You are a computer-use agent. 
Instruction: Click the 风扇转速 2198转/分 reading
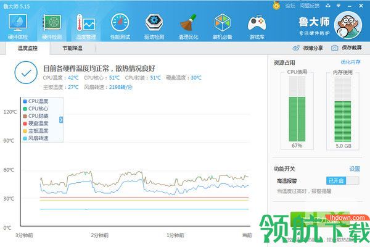click(109, 87)
